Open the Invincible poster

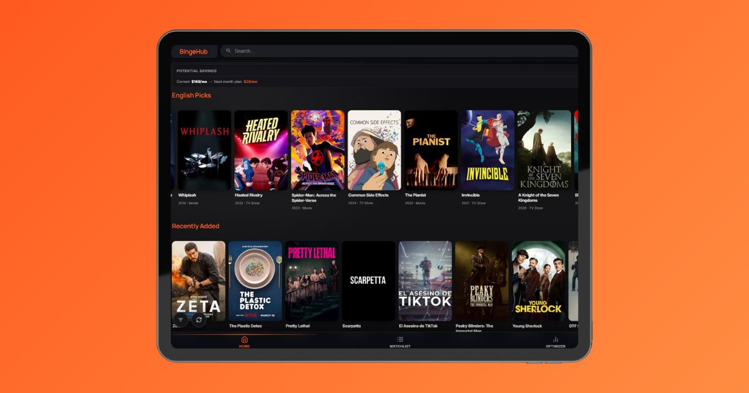[488, 150]
